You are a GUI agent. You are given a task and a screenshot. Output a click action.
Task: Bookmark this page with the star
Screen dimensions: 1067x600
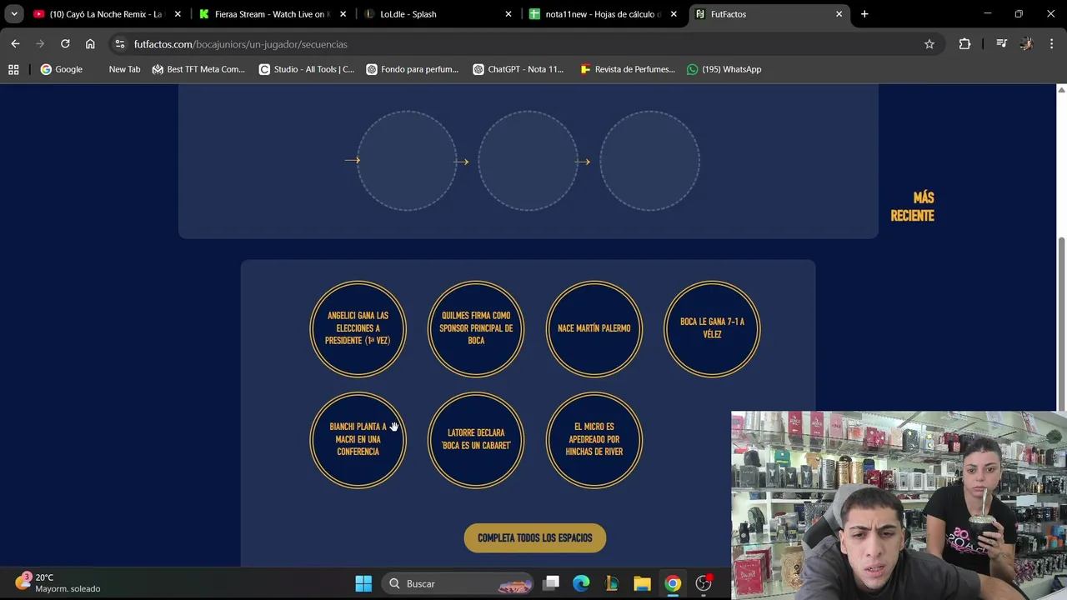pyautogui.click(x=929, y=44)
